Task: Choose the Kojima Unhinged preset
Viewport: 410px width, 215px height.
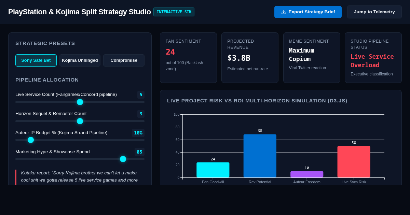Action: click(80, 60)
